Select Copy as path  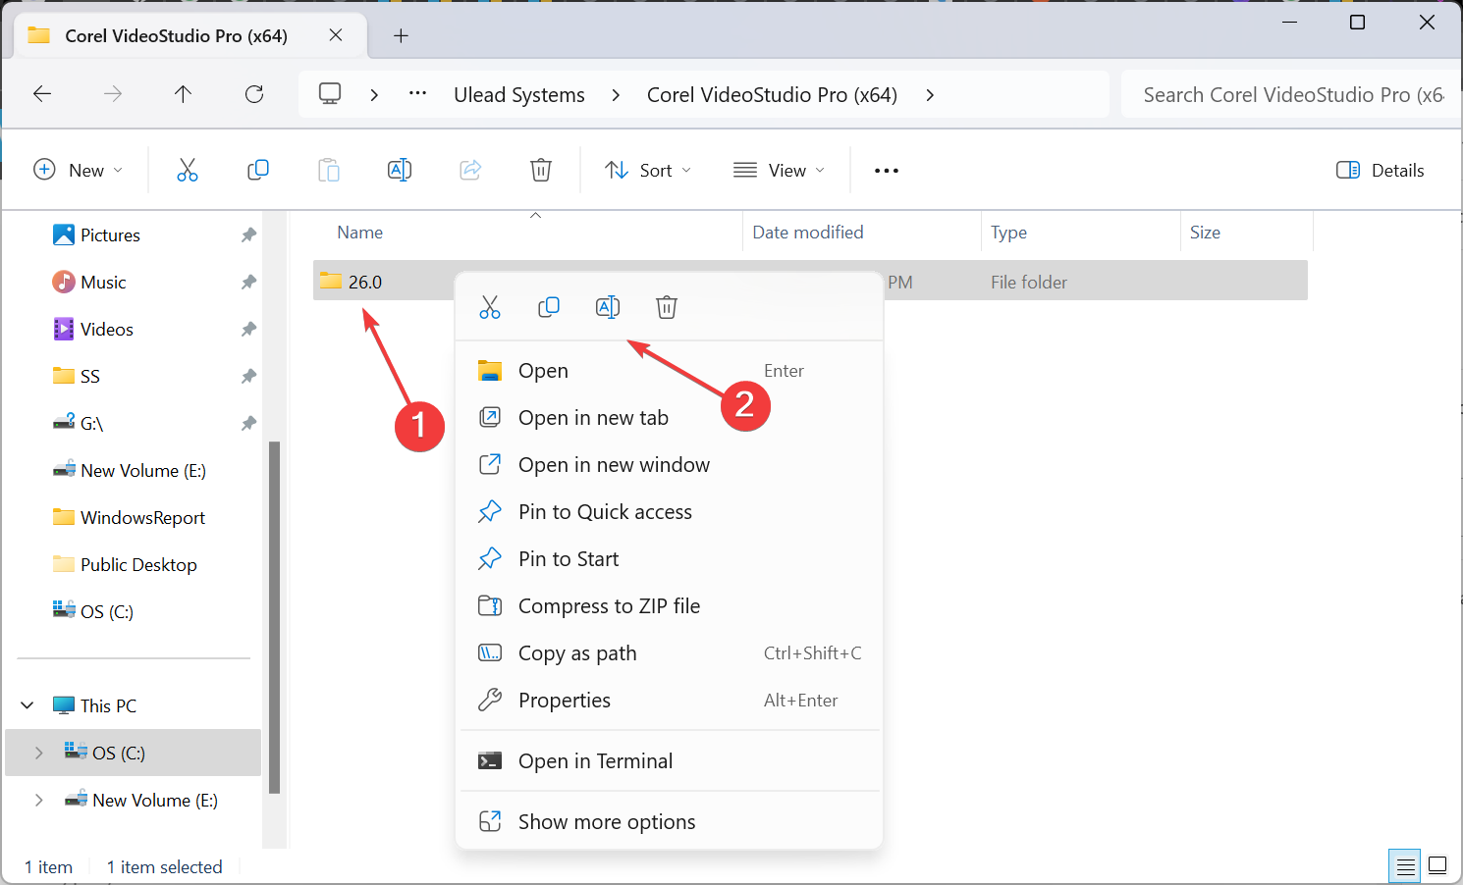670,653
